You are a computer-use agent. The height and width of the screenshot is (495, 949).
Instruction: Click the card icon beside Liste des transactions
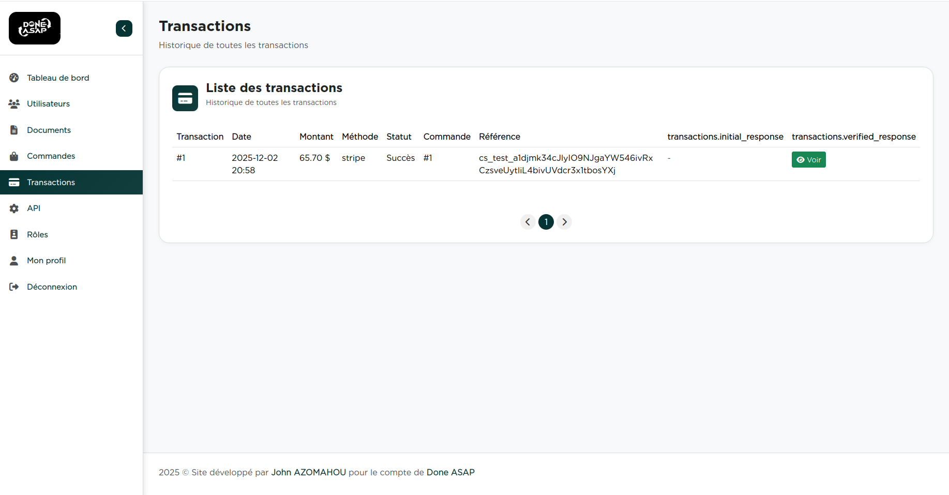(185, 98)
